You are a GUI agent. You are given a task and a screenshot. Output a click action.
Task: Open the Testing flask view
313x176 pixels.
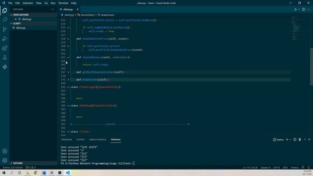click(x=4, y=58)
